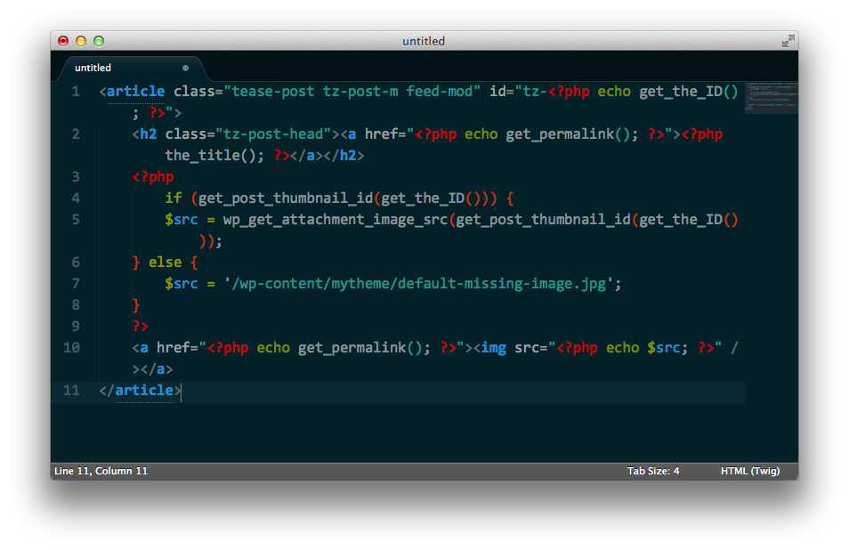
Task: Click the green zoom window button
Action: (x=99, y=41)
